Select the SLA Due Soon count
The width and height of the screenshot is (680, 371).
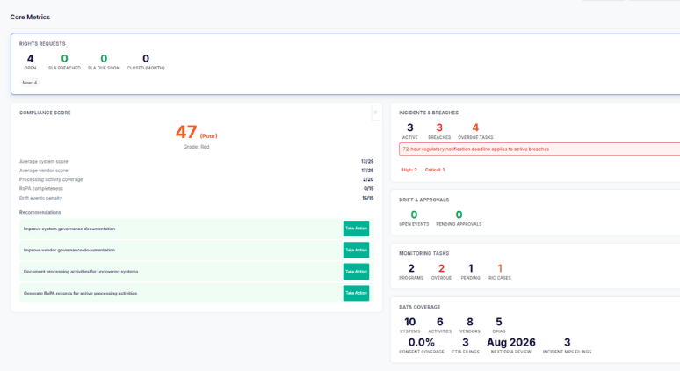coord(104,62)
